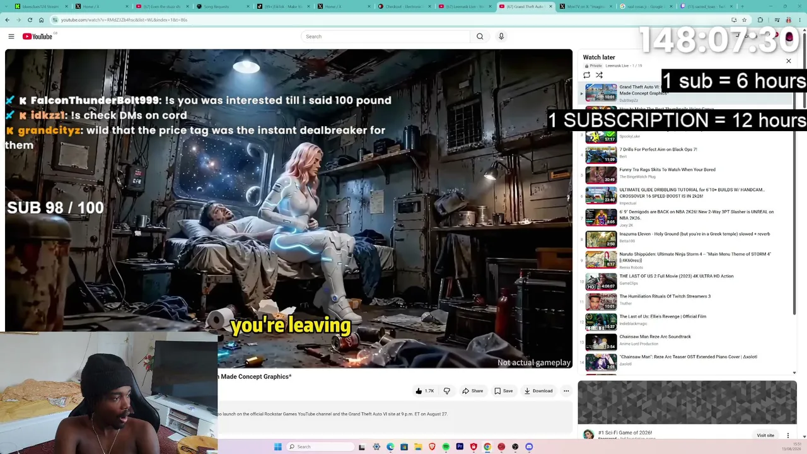Dislike the video with thumbs down
This screenshot has width=807, height=454.
[x=447, y=391]
